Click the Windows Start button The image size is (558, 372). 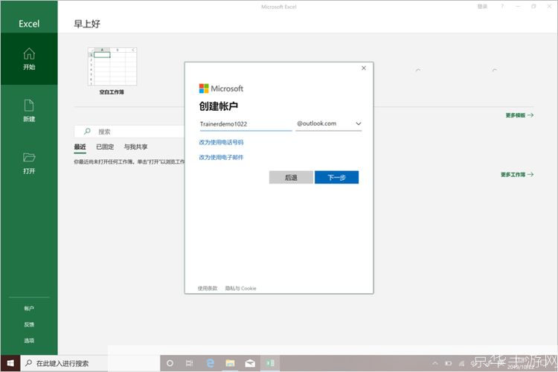pos(10,363)
